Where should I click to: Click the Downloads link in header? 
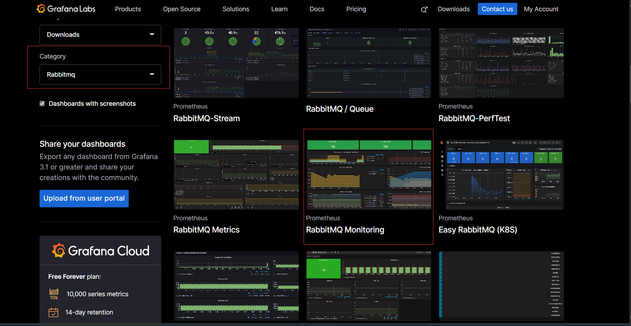(x=454, y=9)
